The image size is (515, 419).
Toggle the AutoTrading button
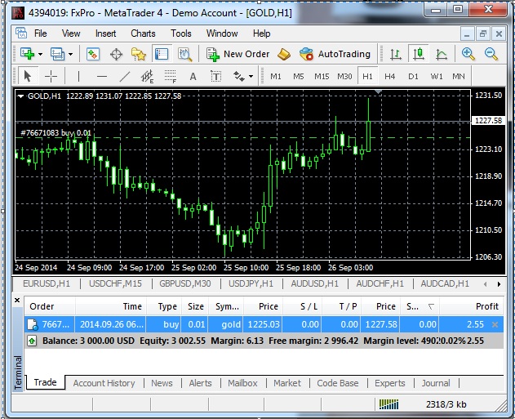(x=335, y=54)
